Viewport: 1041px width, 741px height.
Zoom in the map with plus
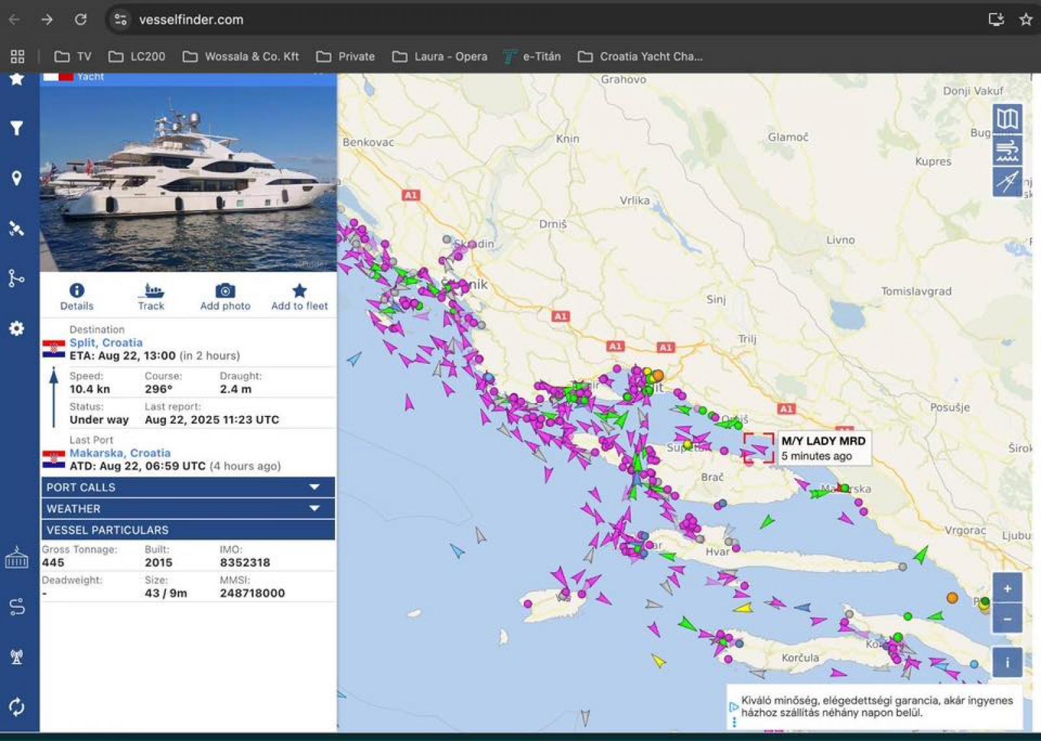1007,588
